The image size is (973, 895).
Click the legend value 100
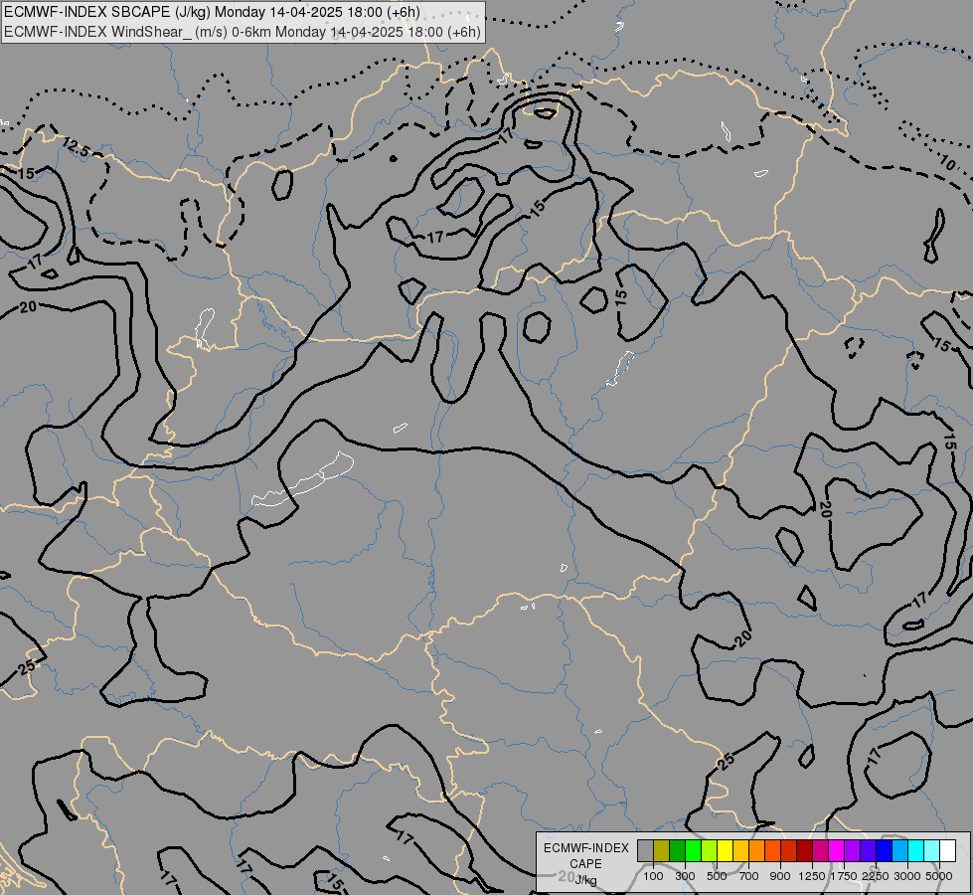(653, 876)
